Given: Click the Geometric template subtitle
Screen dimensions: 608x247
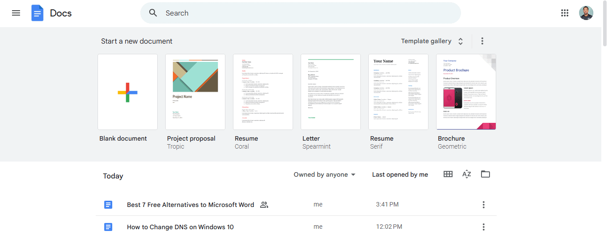Looking at the screenshot, I should tap(452, 146).
